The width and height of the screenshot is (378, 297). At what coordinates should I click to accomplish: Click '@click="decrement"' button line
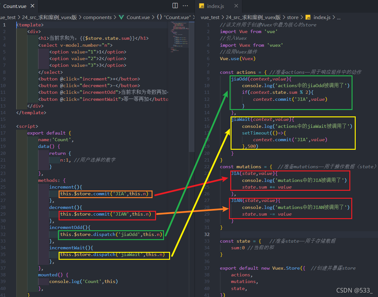[x=89, y=86]
